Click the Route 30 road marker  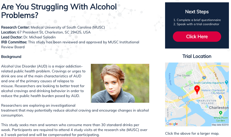188,103
